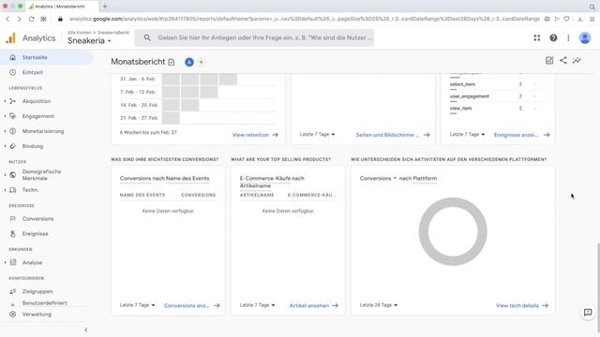
Task: Open the View tech details link
Action: tap(522, 306)
